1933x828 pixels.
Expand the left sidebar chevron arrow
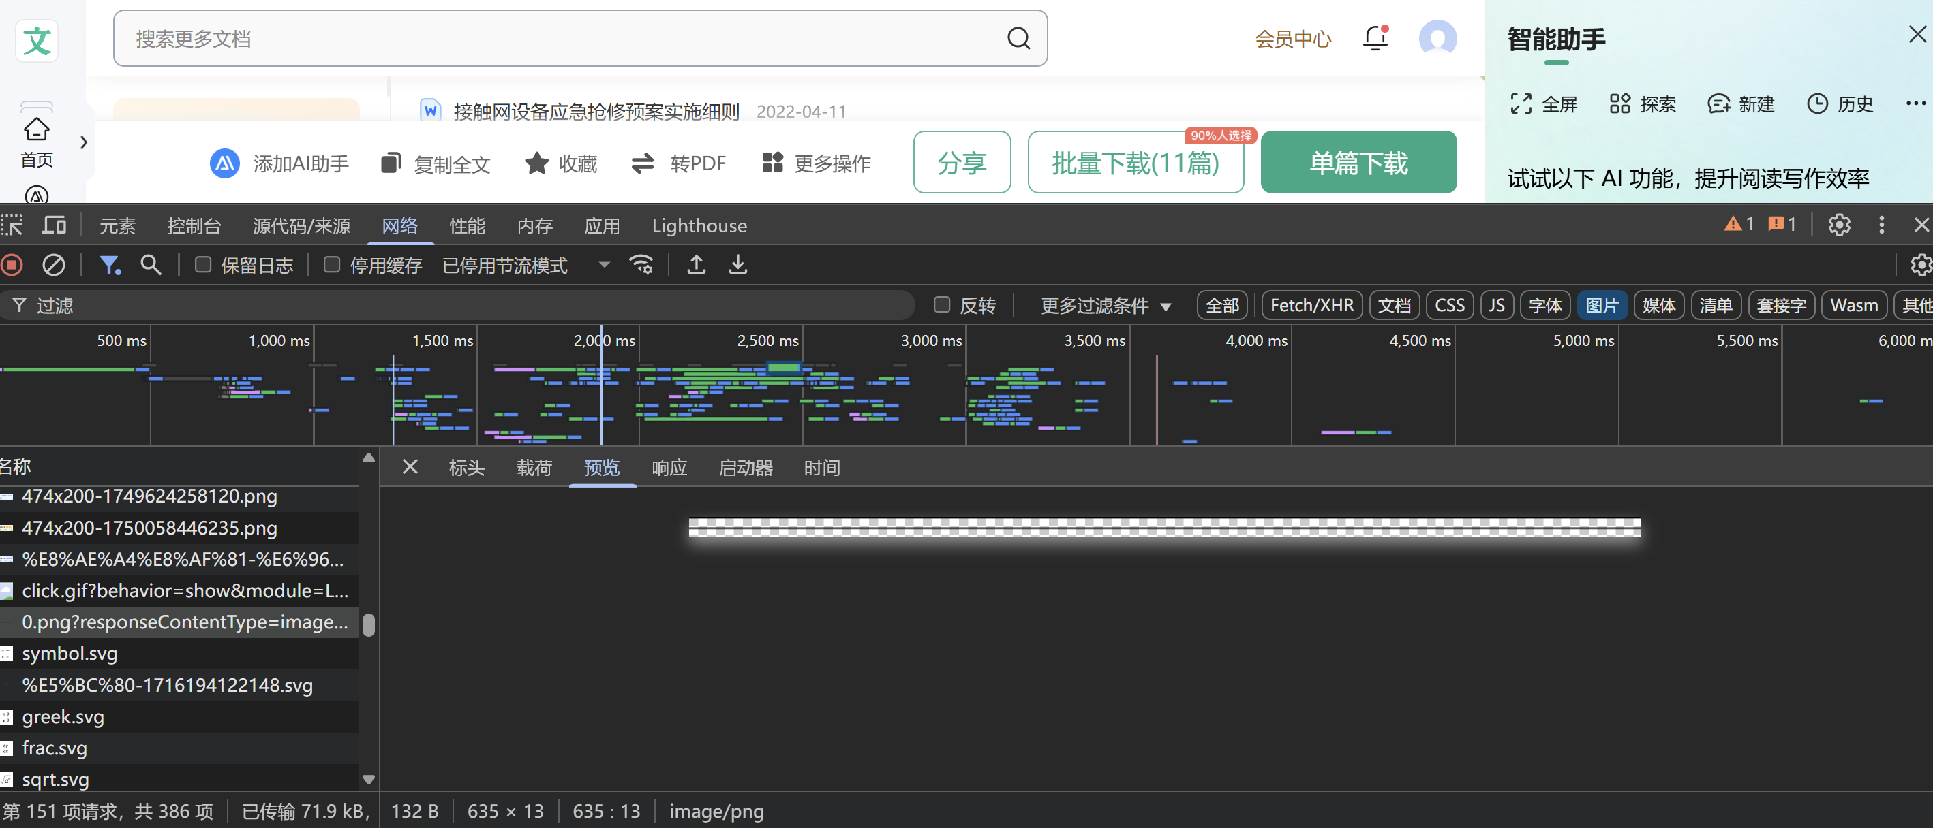pos(83,142)
